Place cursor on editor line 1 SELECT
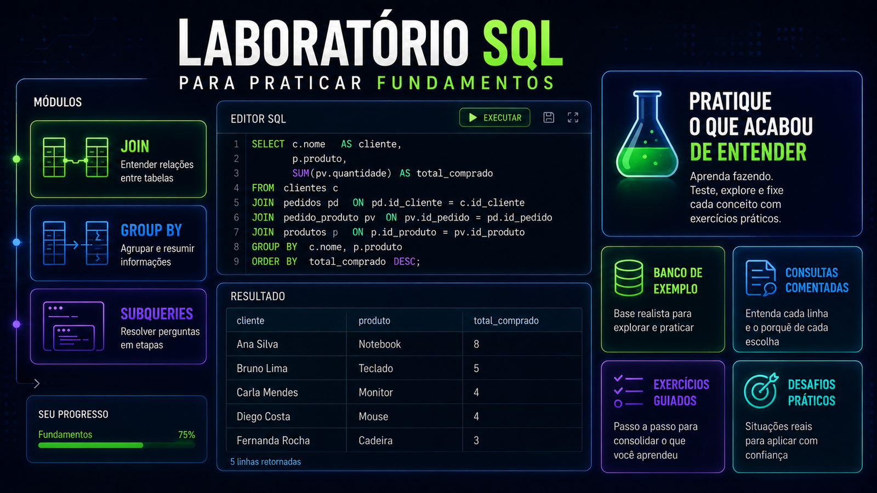This screenshot has width=877, height=493. 268,144
